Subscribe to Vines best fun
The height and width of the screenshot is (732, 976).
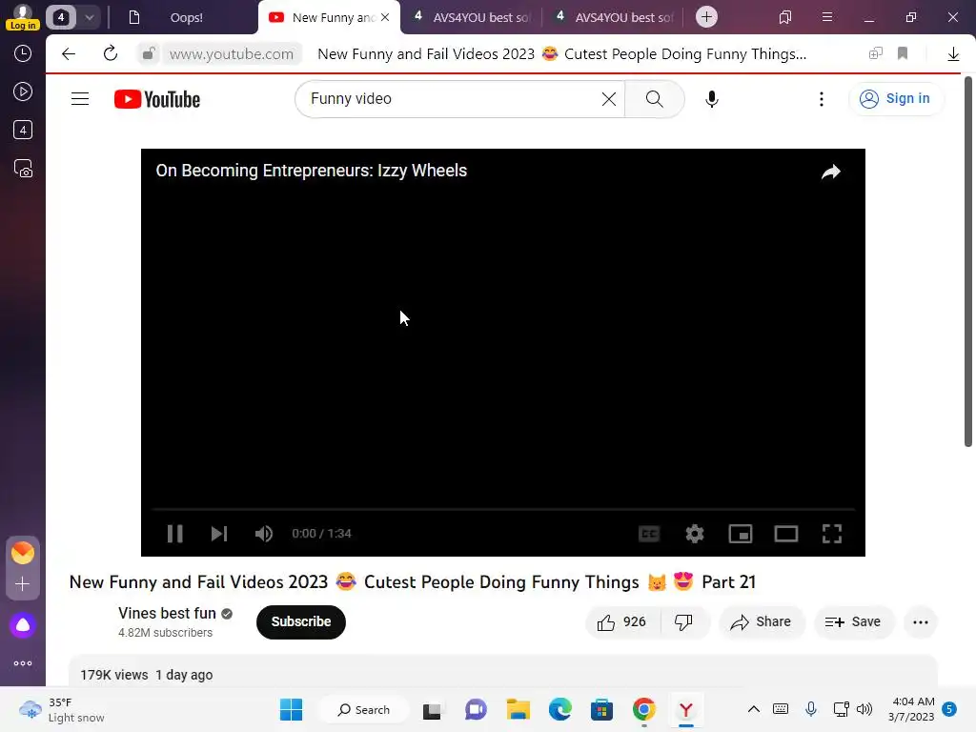[300, 621]
